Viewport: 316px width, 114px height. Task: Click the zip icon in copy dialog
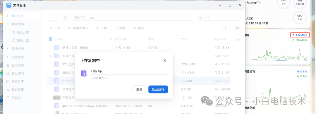tap(84, 73)
